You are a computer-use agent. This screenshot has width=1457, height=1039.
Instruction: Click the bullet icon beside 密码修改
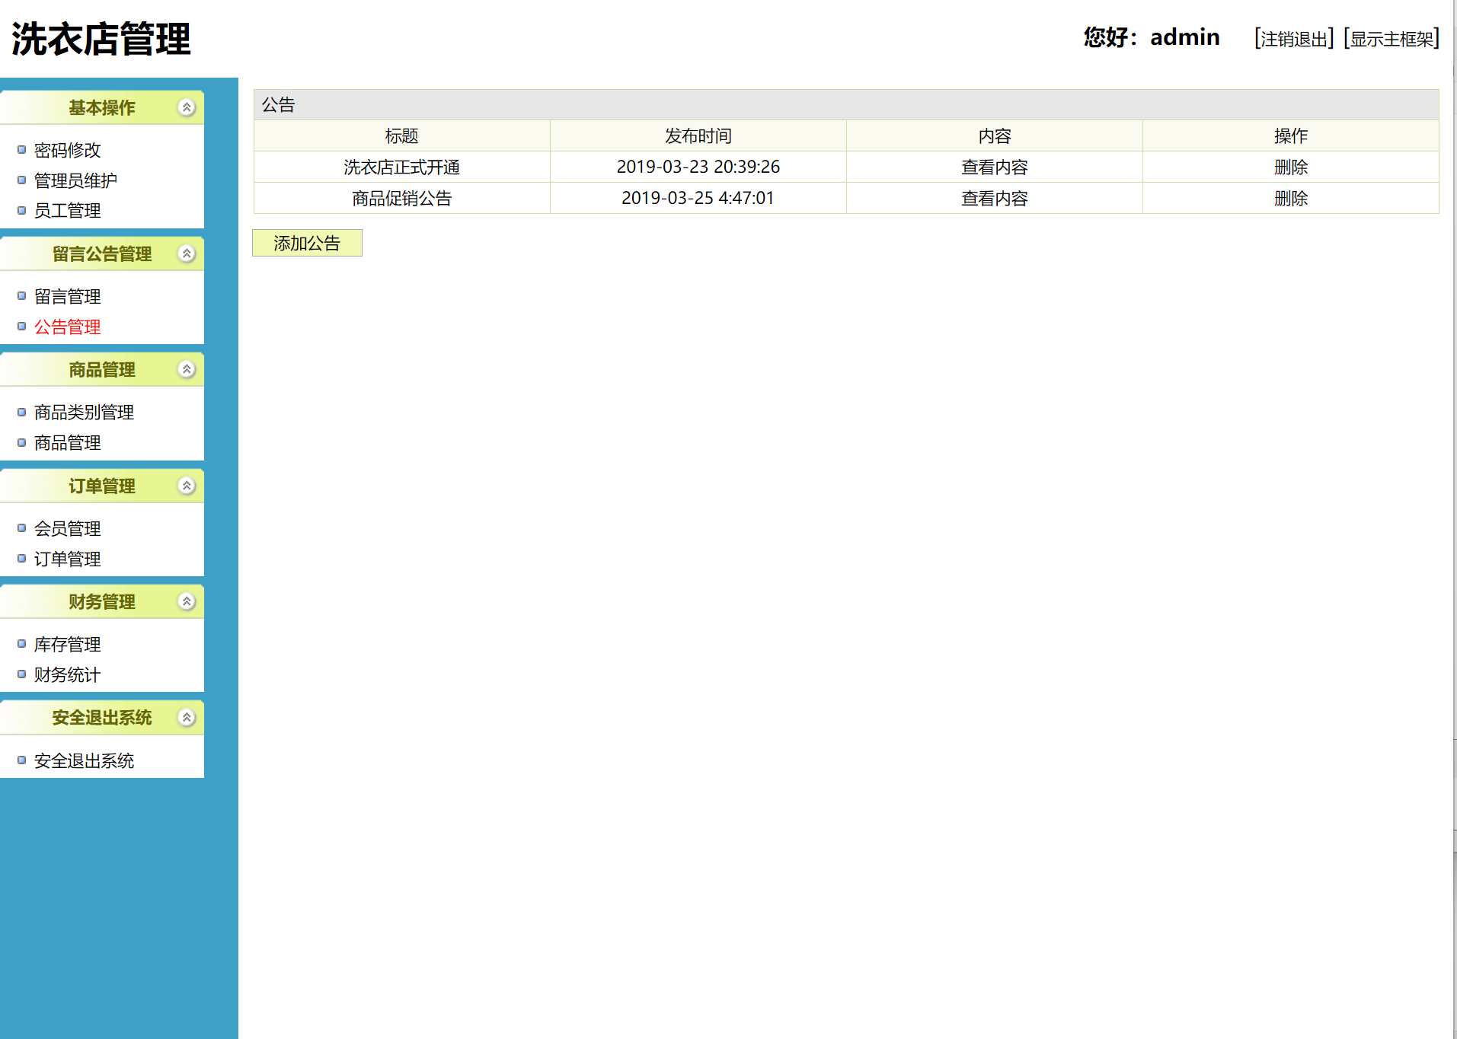click(x=21, y=149)
